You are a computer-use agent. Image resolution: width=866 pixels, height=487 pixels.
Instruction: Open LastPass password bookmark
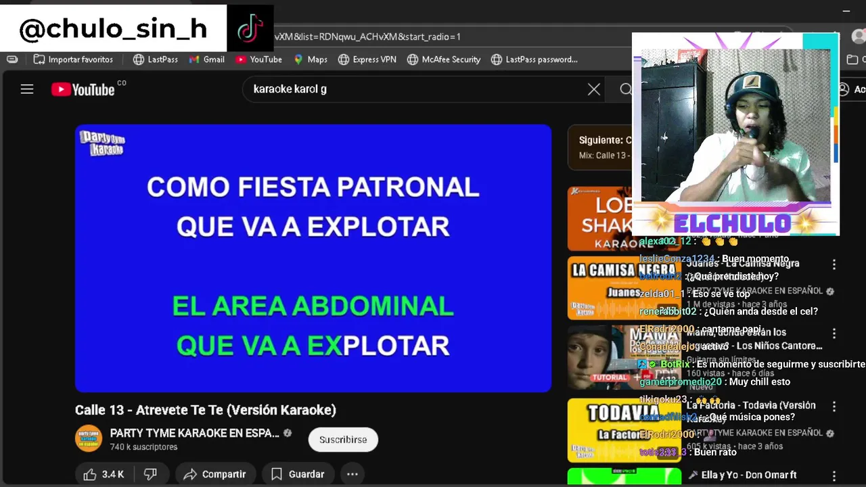click(x=534, y=60)
